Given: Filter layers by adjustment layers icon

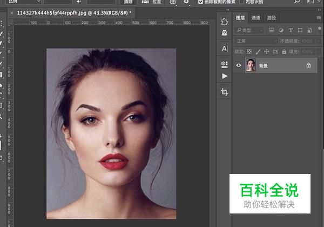Looking at the screenshot, I should [x=281, y=31].
